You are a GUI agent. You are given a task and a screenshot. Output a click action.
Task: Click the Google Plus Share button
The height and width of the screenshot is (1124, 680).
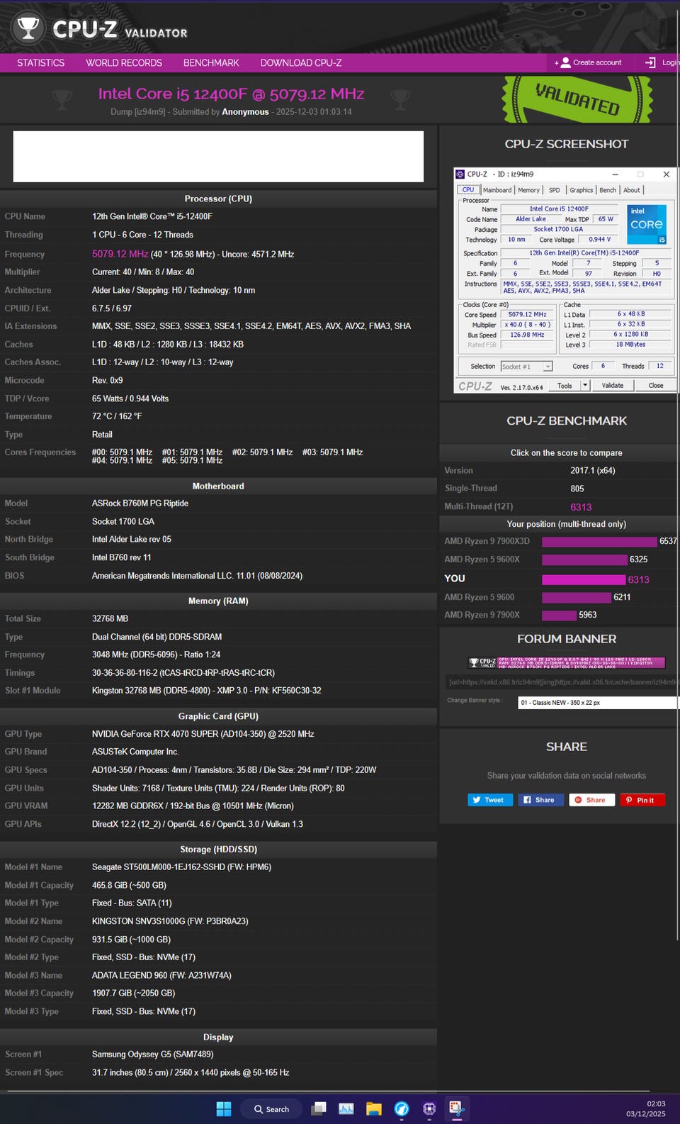click(x=591, y=800)
